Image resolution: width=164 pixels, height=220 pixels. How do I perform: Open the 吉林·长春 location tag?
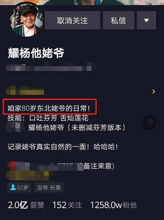tap(49, 187)
